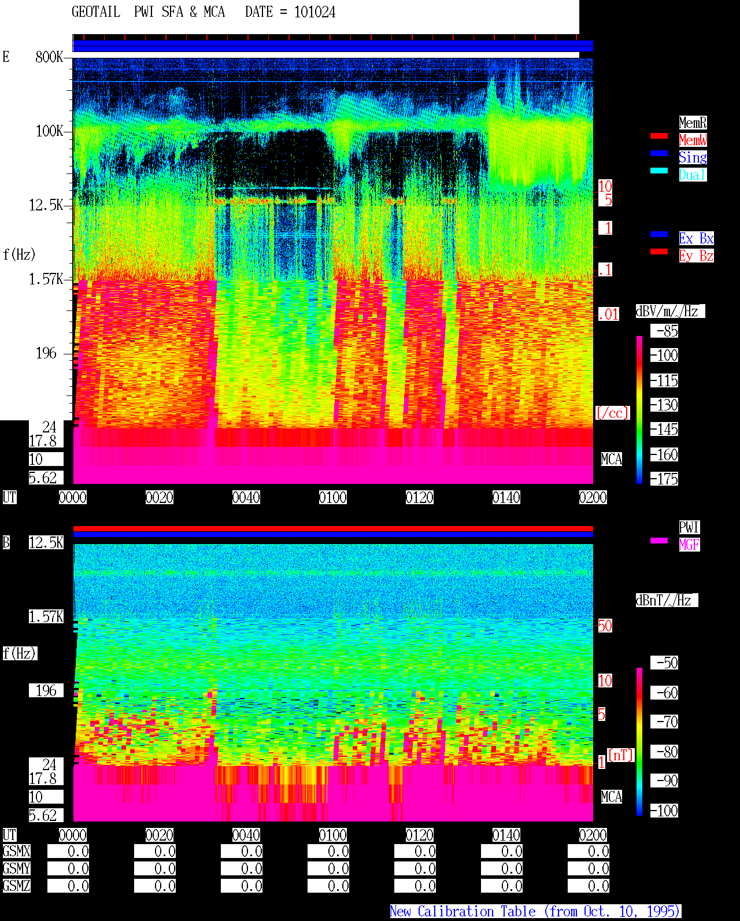This screenshot has width=740, height=921.
Task: Click the -70 color scale value
Action: click(664, 722)
